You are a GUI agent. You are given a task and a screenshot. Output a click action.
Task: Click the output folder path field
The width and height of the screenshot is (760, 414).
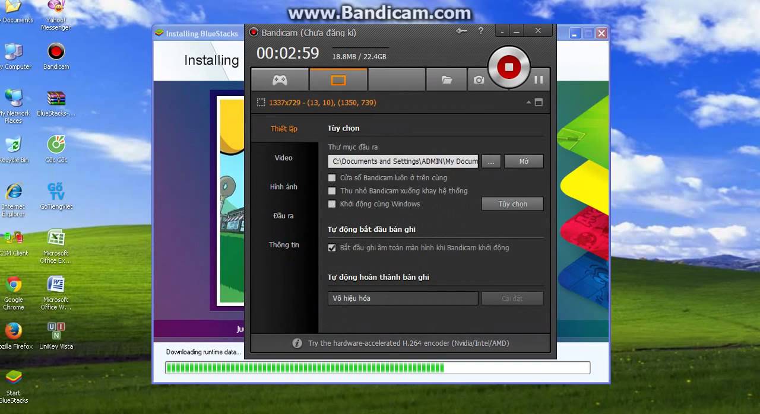[403, 161]
